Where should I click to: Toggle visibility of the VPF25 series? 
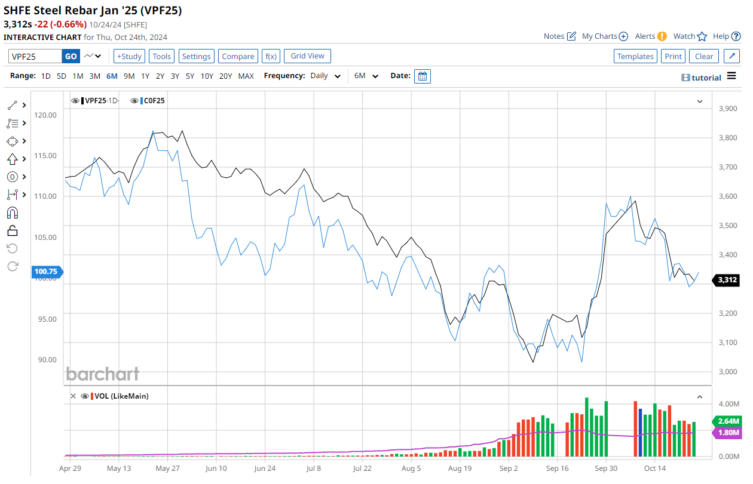pyautogui.click(x=75, y=100)
